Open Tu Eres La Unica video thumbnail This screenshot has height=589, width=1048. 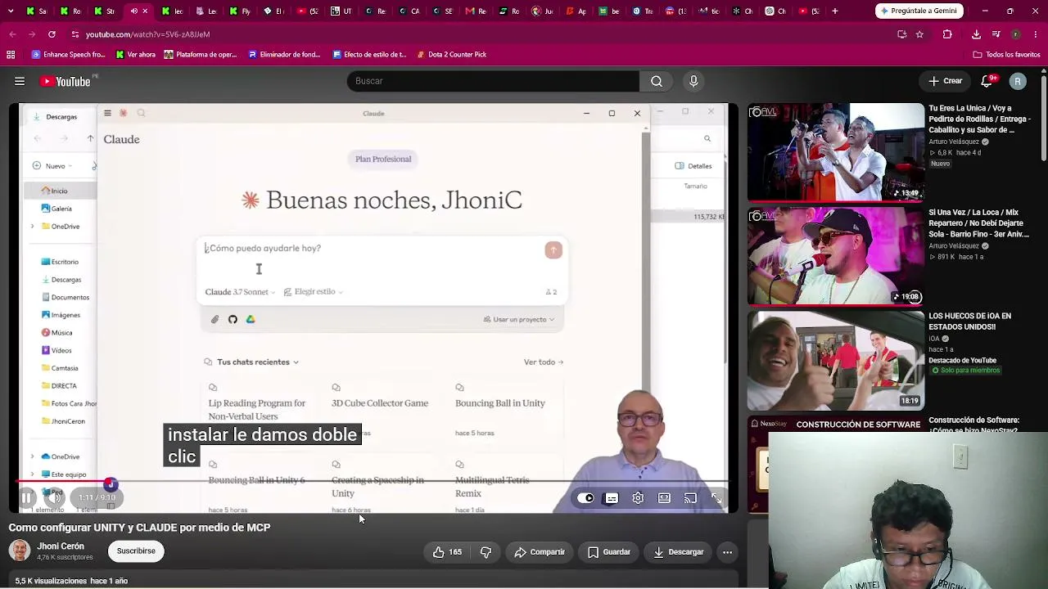[835, 152]
